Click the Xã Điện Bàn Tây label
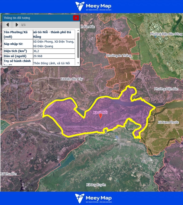 (x=72, y=79)
